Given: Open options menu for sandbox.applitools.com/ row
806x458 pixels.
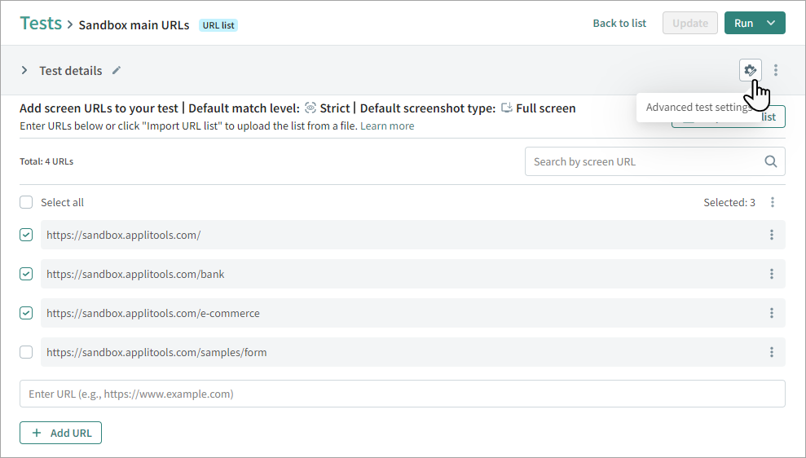Looking at the screenshot, I should (771, 235).
